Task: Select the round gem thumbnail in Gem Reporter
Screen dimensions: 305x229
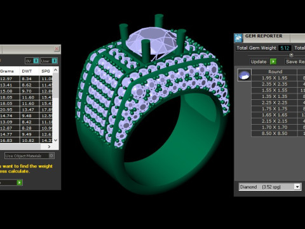Action: coord(245,75)
